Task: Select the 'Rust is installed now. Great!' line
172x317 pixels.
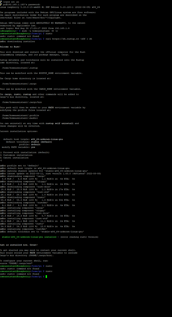Action: [x=19, y=245]
